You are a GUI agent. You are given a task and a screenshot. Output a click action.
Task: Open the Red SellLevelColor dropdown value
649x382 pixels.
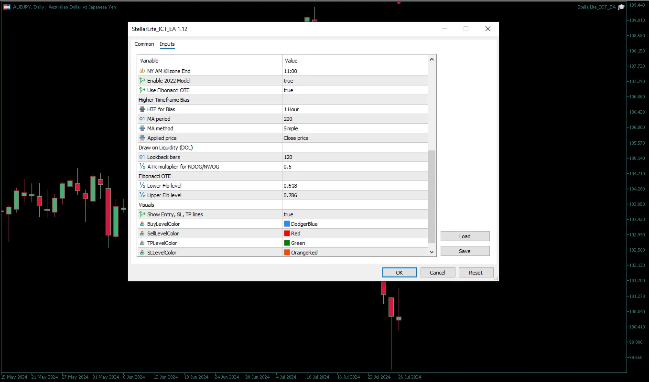click(x=355, y=233)
